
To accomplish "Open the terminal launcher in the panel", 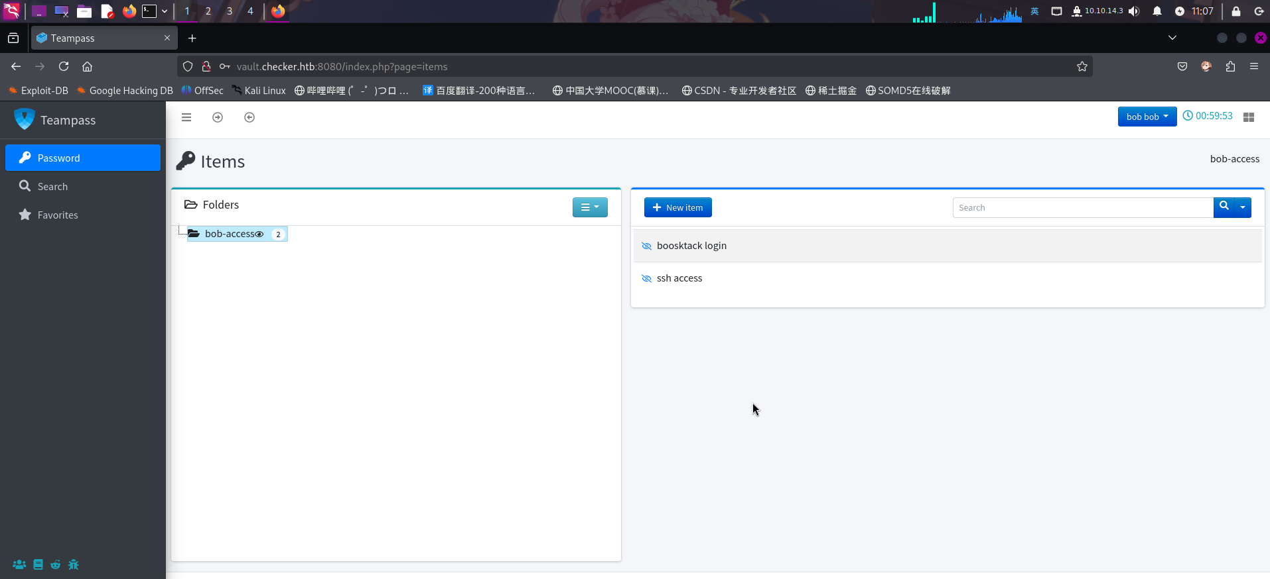I will 149,11.
